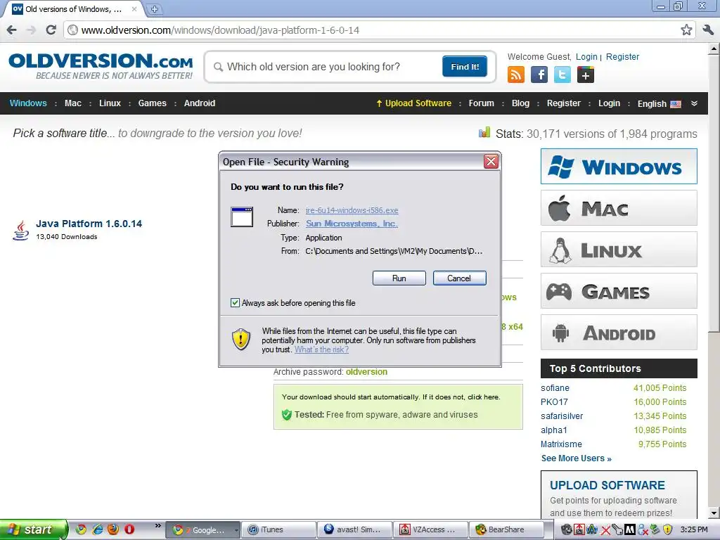This screenshot has width=720, height=540.
Task: Launch Chrome from quick launch bar
Action: [x=81, y=529]
